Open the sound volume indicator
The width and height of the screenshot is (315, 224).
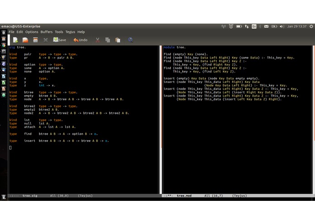(x=282, y=26)
